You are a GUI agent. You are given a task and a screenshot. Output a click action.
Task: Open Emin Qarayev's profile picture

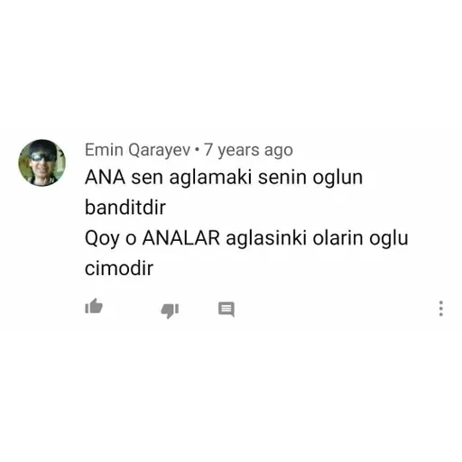click(x=42, y=162)
